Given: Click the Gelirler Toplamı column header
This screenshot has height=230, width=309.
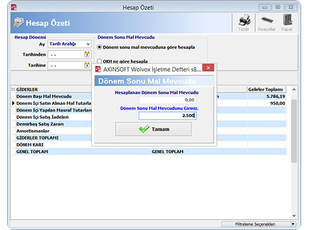Looking at the screenshot, I should tap(267, 90).
